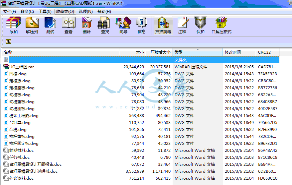Image resolution: width=292 pixels, height=185 pixels.
Task: Open the Commands (命令) menu
Action: click(27, 12)
